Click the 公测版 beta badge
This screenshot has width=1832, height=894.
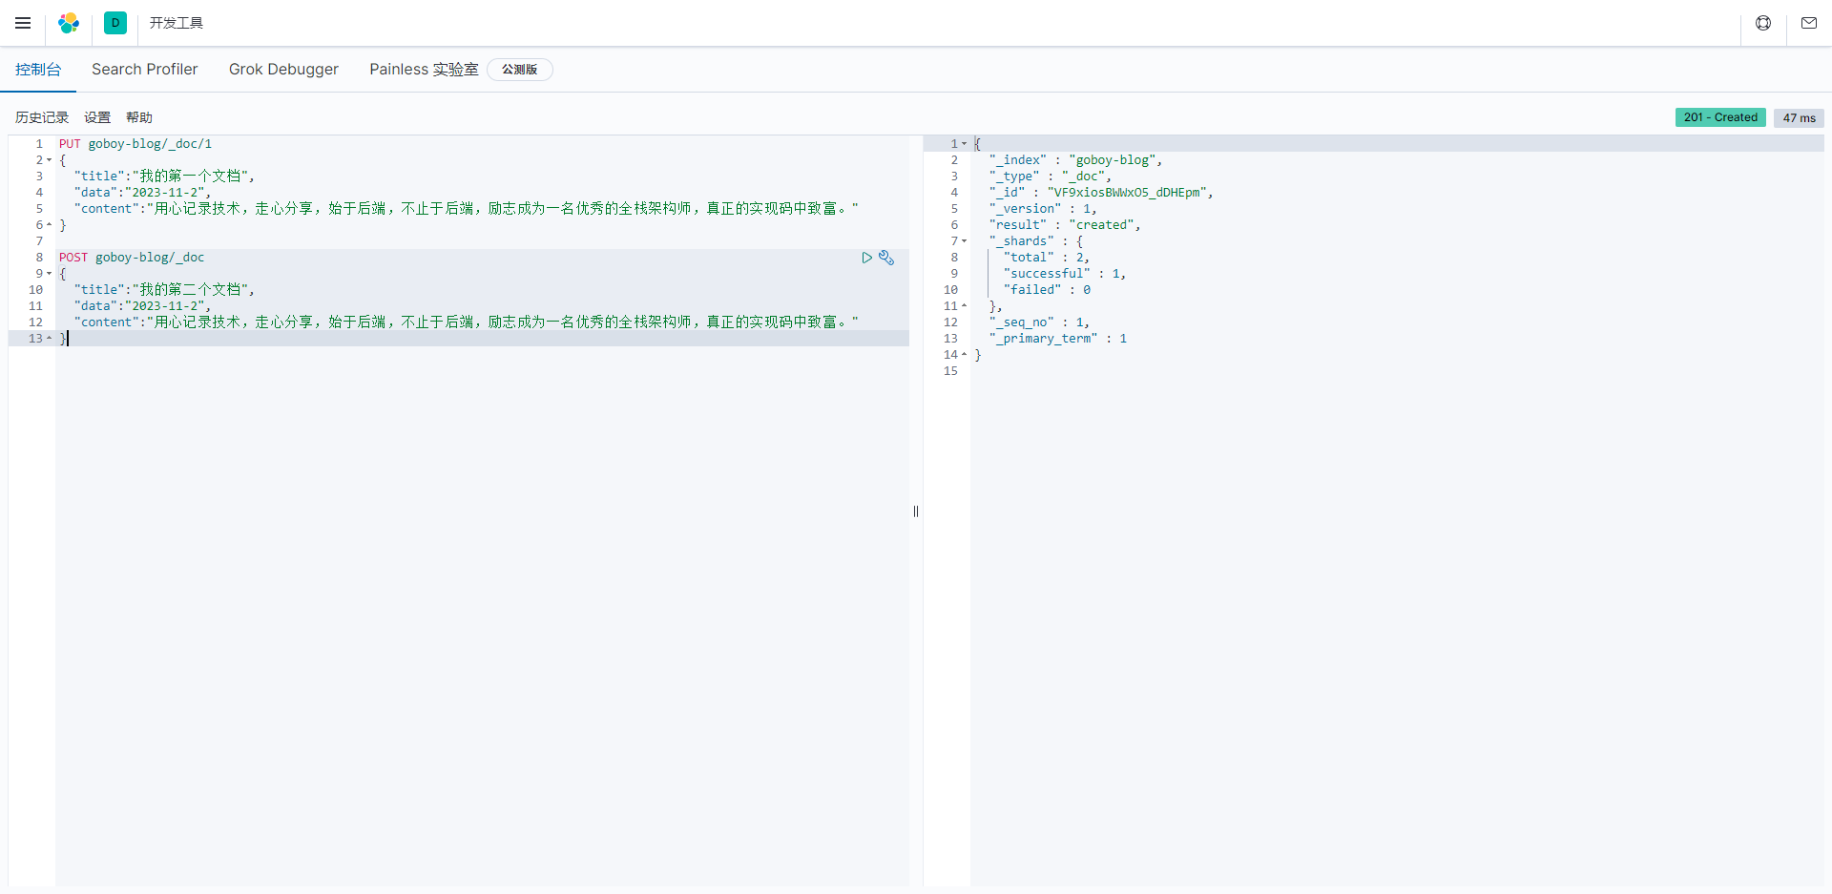tap(520, 70)
